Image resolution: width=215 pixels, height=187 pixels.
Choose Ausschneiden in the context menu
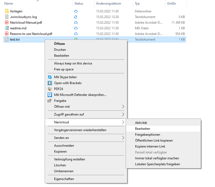tap(86, 146)
